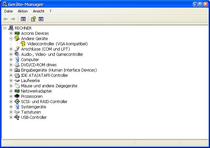Expand the Laufwerke node
The height and width of the screenshot is (148, 210).
tap(11, 80)
